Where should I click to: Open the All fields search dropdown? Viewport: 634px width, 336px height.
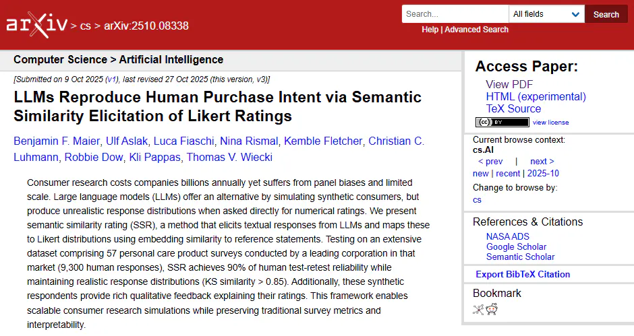pyautogui.click(x=546, y=14)
